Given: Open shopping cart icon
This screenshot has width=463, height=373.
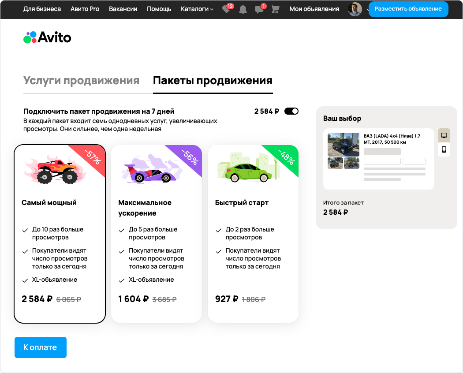Looking at the screenshot, I should 275,9.
